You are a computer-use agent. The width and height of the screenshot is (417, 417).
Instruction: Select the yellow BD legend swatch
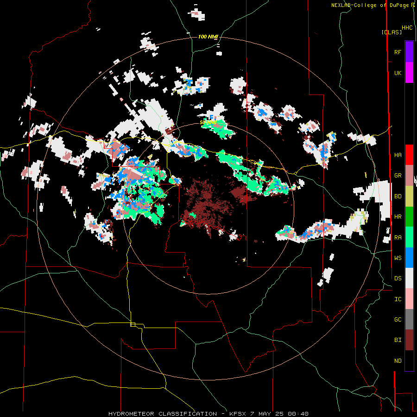click(409, 196)
